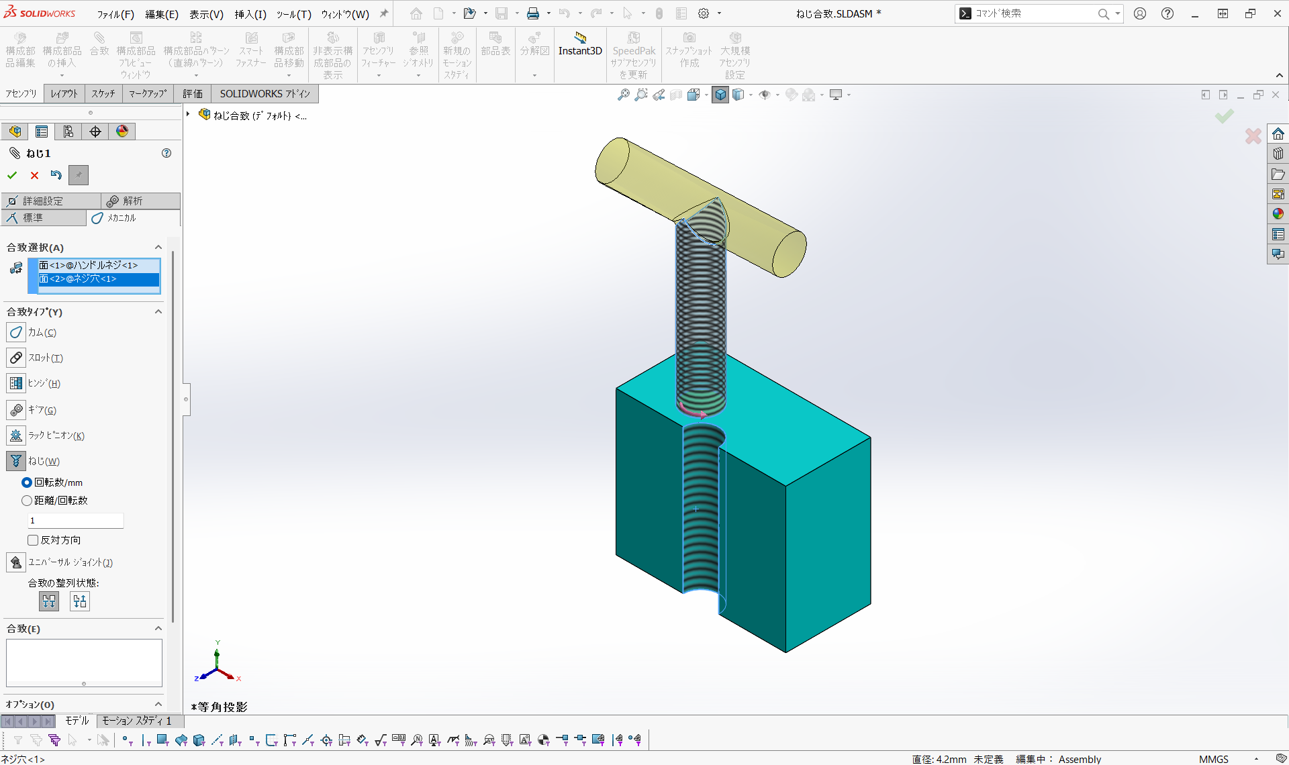The width and height of the screenshot is (1289, 765).
Task: Open the print button dropdown arrow
Action: coord(548,13)
